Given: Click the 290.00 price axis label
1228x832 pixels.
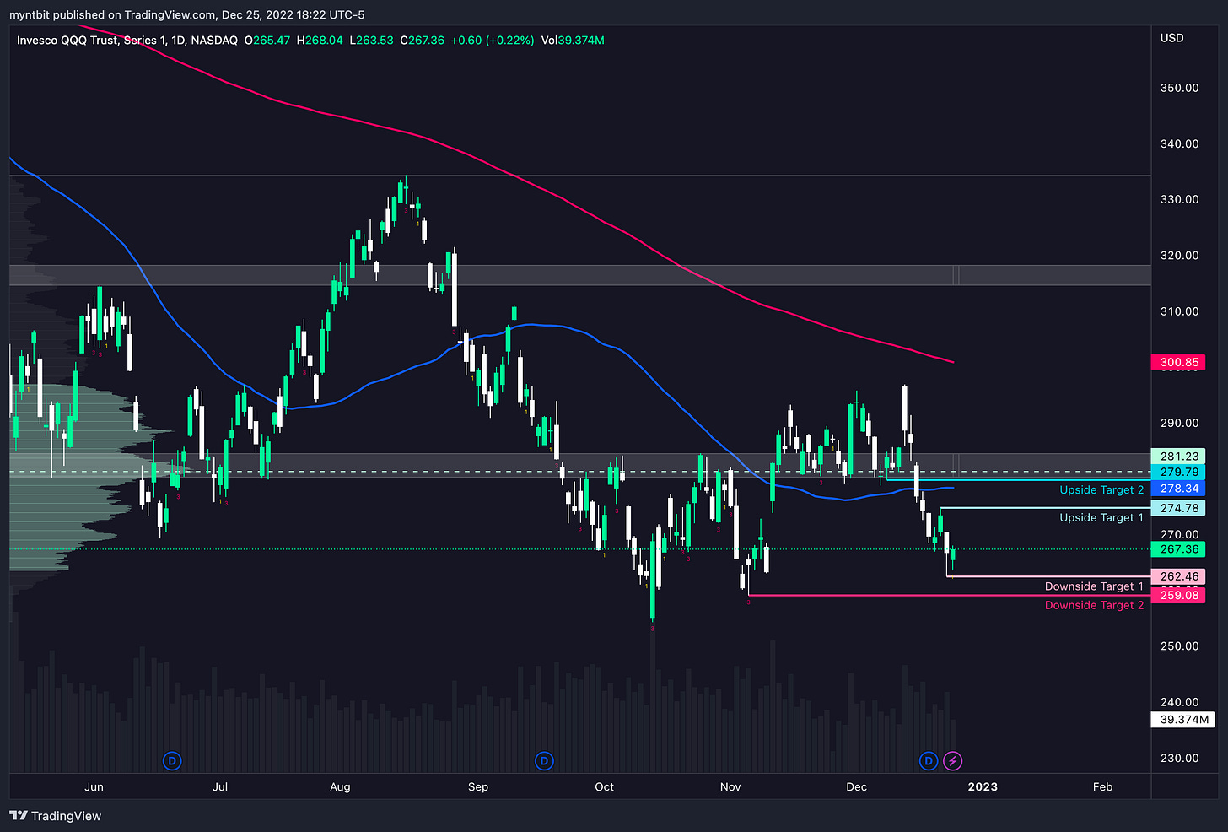Looking at the screenshot, I should pyautogui.click(x=1179, y=424).
